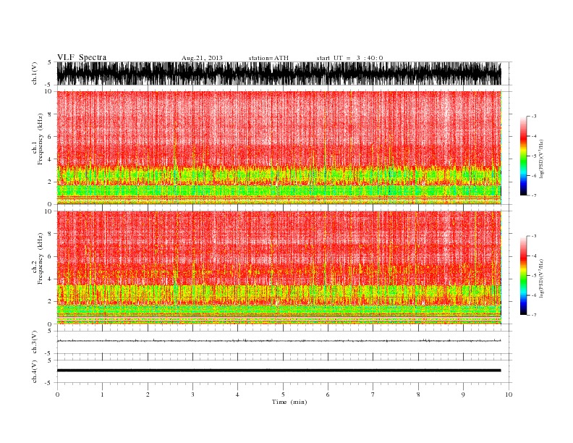Click the "-3" label on ch.1 colorbar

pos(532,117)
